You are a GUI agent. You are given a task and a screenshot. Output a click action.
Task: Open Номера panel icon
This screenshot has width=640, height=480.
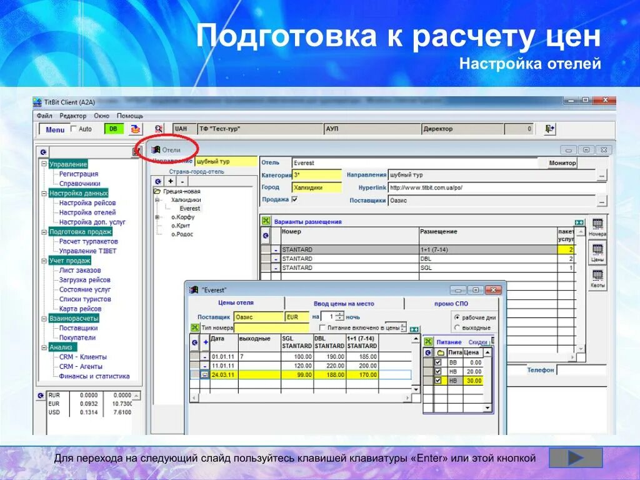coord(597,227)
